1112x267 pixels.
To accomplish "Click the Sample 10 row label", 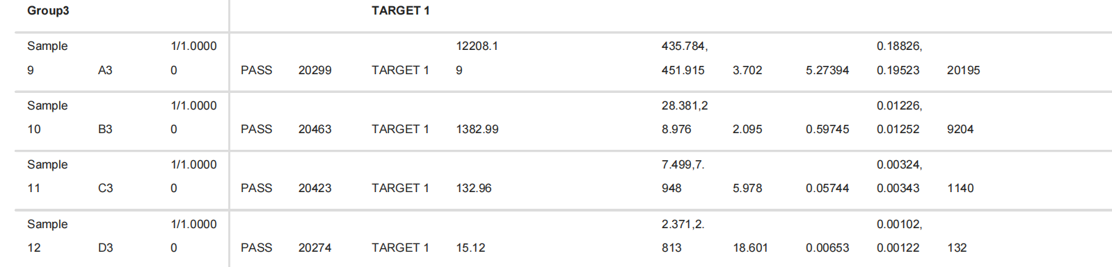I will click(x=47, y=117).
